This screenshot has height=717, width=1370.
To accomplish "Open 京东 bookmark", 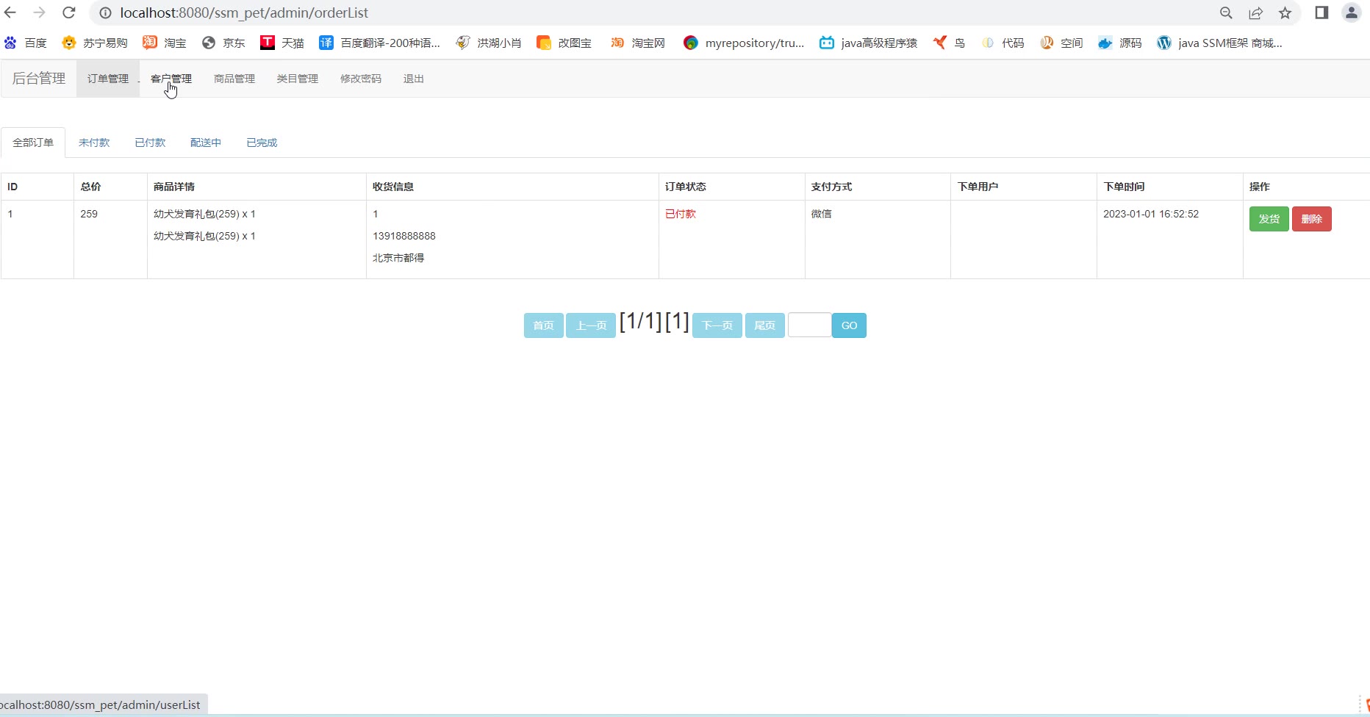I will (x=223, y=43).
